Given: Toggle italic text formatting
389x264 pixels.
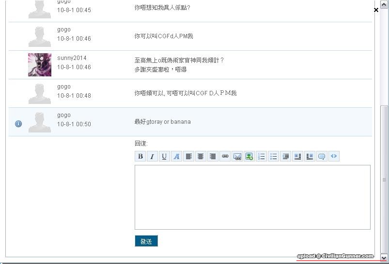Looking at the screenshot, I should coord(152,156).
